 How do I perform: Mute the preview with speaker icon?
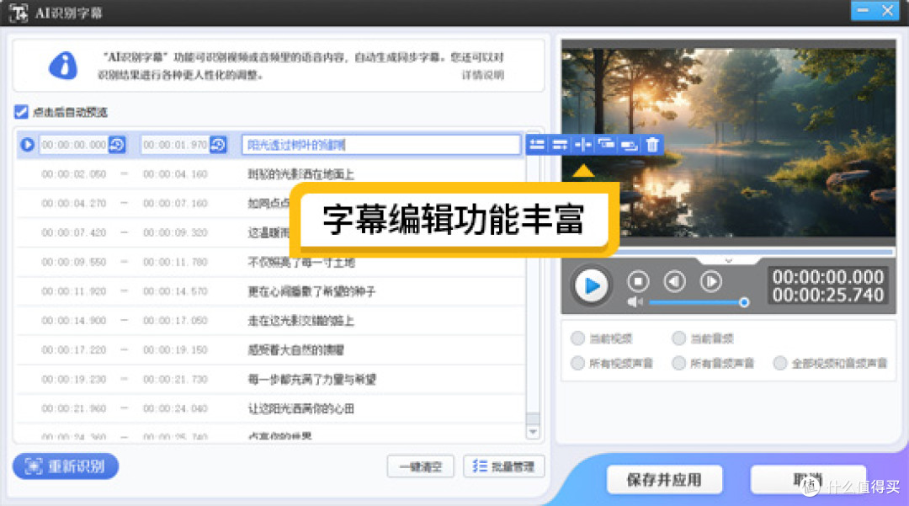635,302
